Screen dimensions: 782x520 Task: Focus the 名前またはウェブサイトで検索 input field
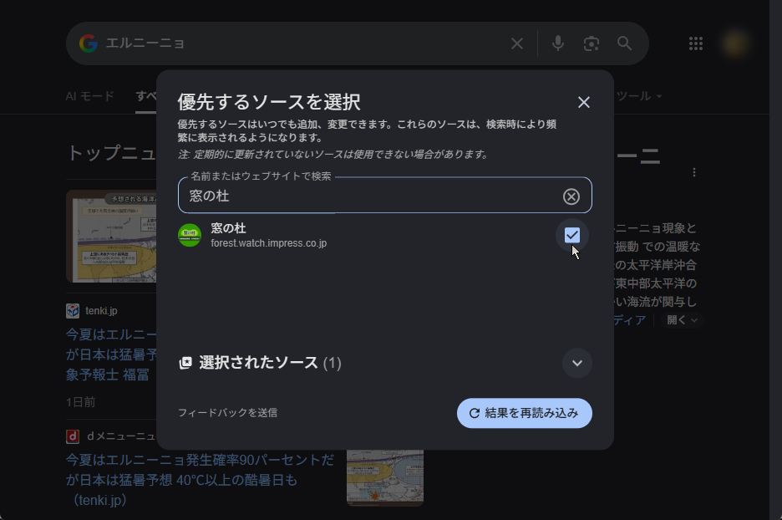click(384, 196)
